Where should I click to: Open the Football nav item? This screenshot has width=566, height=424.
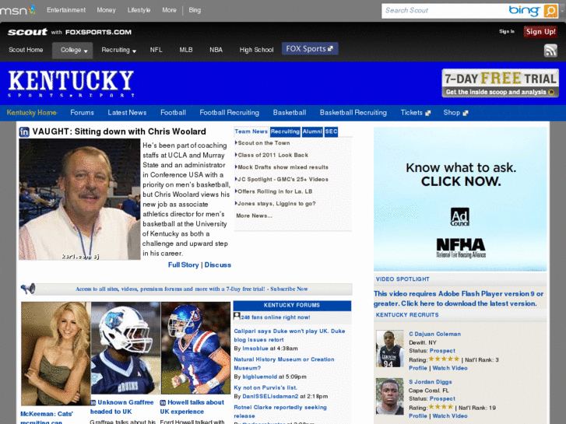173,113
